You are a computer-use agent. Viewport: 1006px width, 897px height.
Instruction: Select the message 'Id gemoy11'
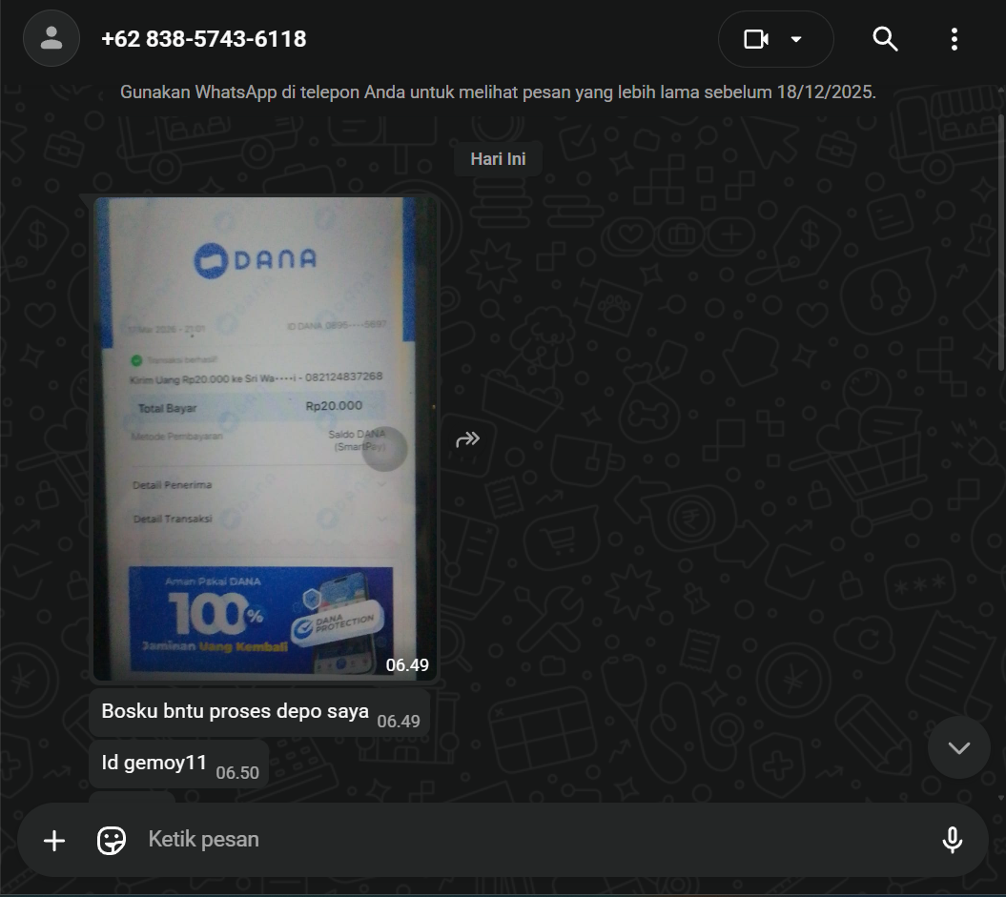pos(179,764)
